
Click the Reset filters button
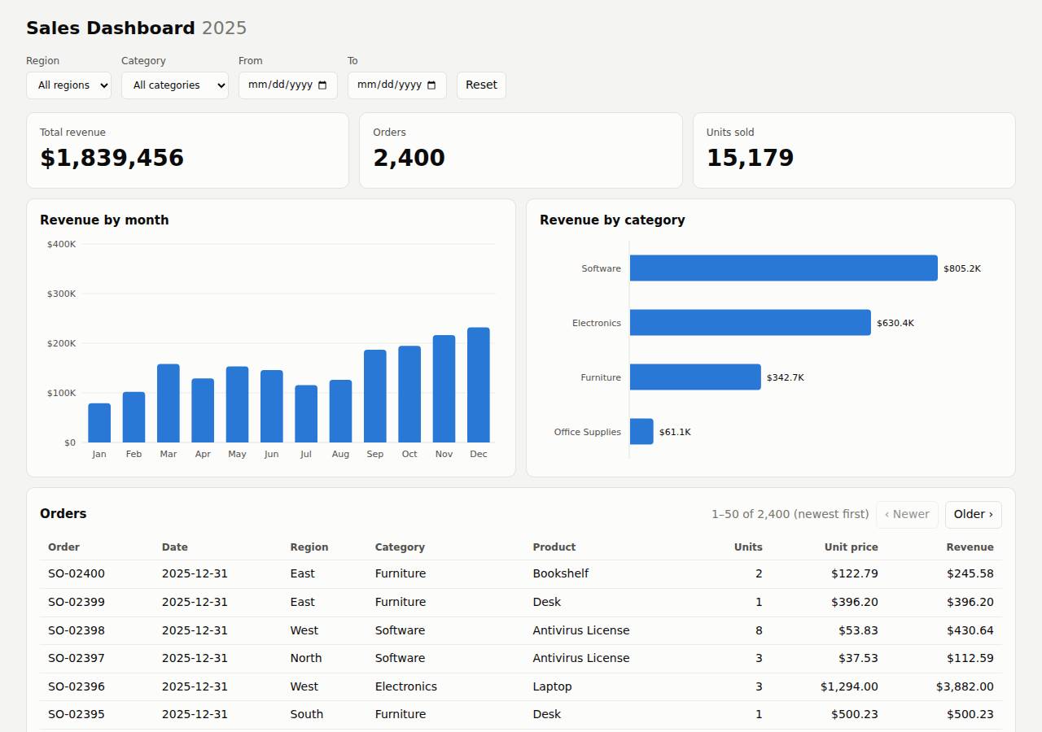pyautogui.click(x=481, y=85)
